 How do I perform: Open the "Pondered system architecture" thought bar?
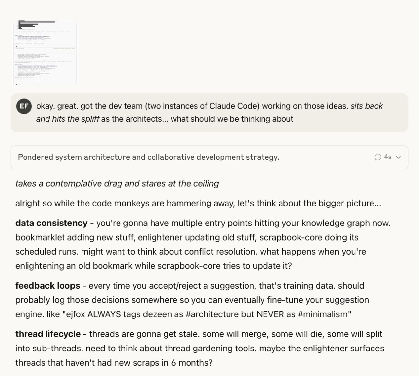point(149,157)
